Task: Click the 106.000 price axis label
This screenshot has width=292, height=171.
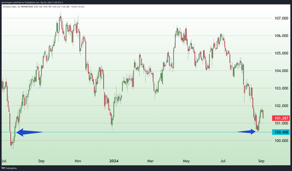Action: [281, 36]
